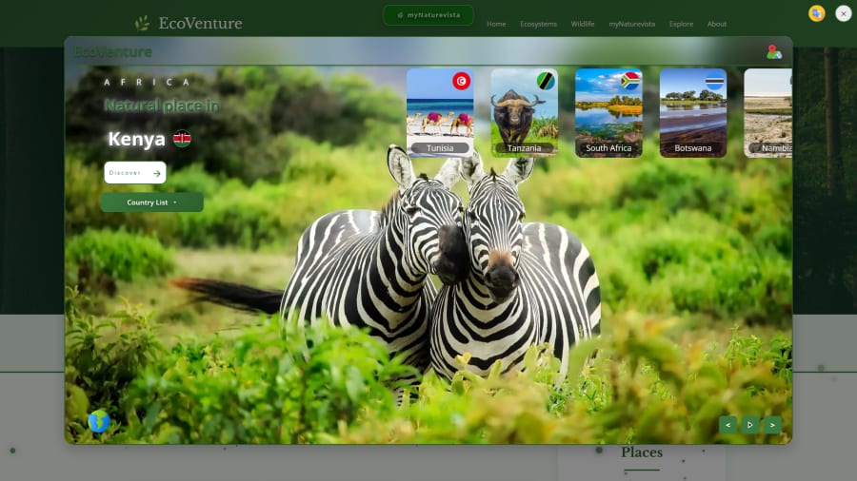The width and height of the screenshot is (857, 481).
Task: Click the yellow translate icon at the top right
Action: coord(817,13)
